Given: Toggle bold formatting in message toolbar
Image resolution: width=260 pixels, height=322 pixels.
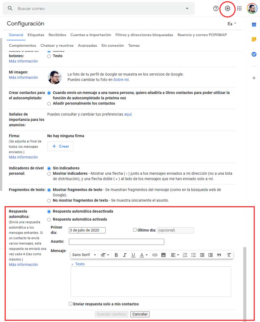Looking at the screenshot, I should coord(116,255).
